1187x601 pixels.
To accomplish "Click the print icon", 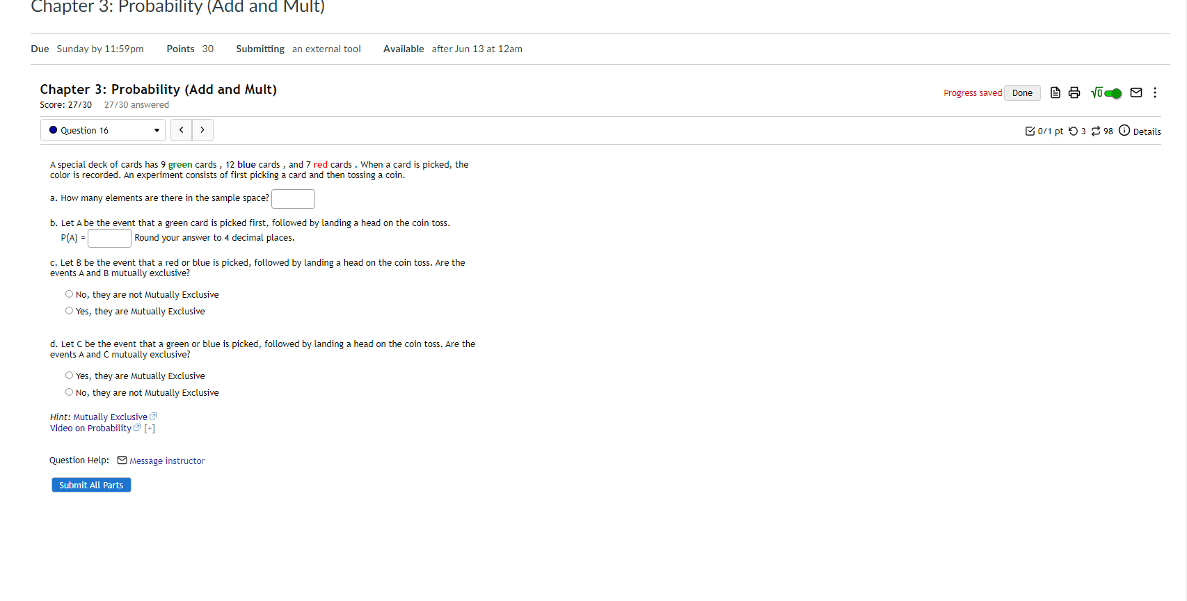I will tap(1074, 93).
